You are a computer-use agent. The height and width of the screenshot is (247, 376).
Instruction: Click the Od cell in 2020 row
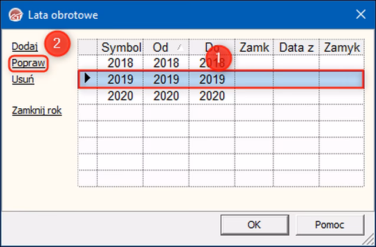coord(166,96)
